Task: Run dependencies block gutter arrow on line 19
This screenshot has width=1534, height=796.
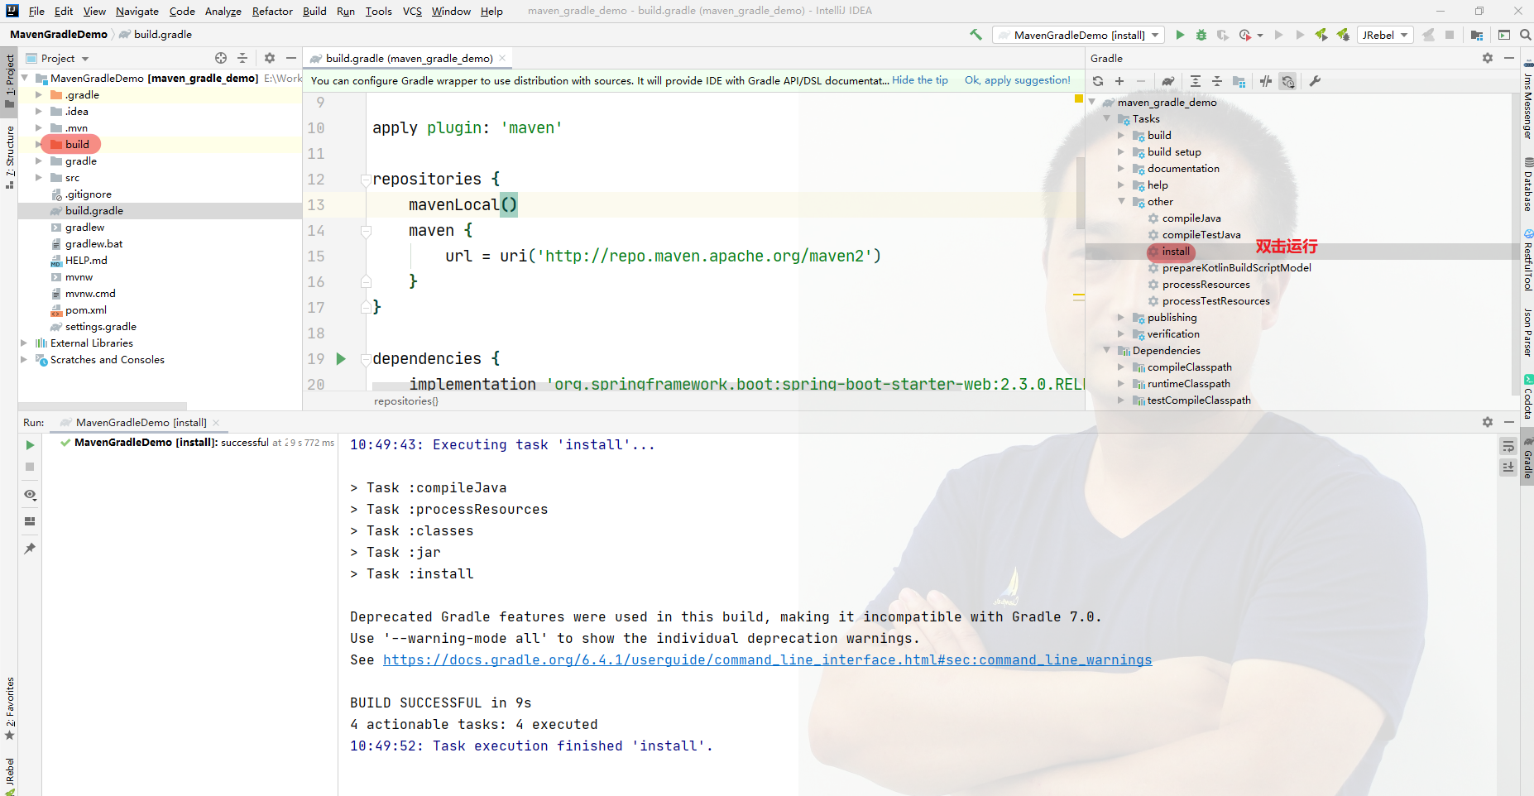Action: (x=341, y=359)
